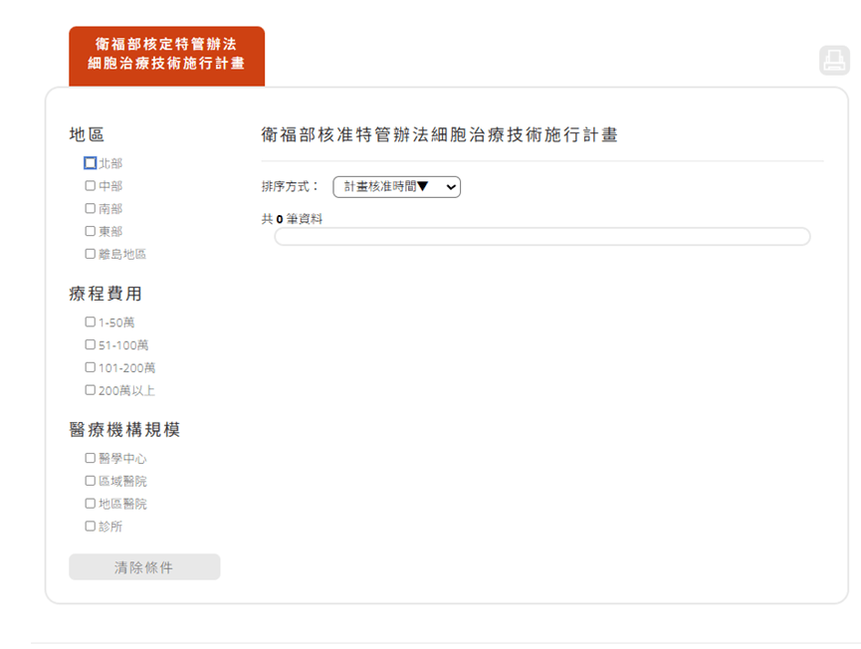861x649 pixels.
Task: Check the 南部 region checkbox
Action: 90,208
